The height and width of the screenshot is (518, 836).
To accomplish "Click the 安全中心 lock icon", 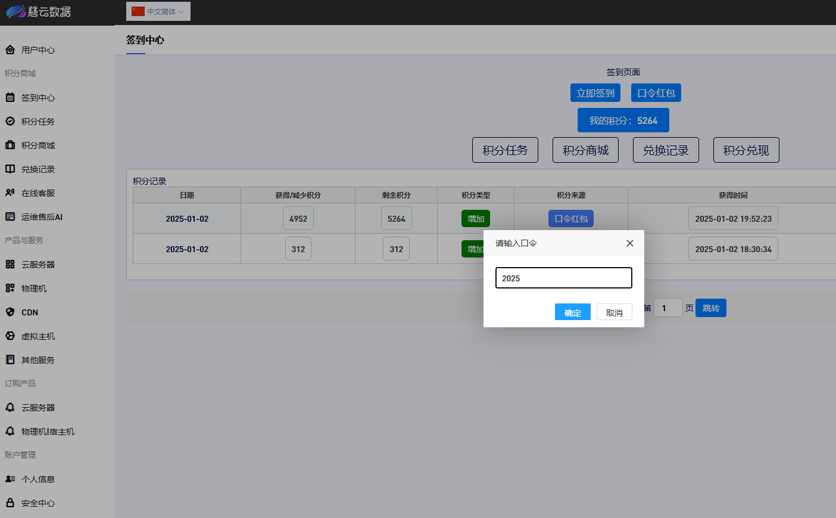I will coord(10,503).
